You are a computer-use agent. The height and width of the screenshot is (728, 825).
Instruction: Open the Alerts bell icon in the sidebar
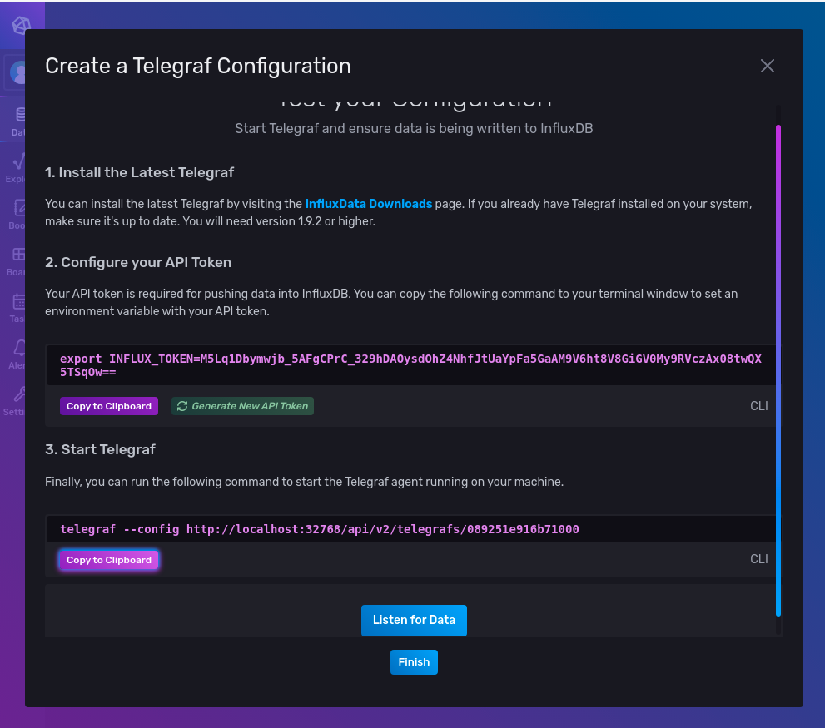(19, 348)
